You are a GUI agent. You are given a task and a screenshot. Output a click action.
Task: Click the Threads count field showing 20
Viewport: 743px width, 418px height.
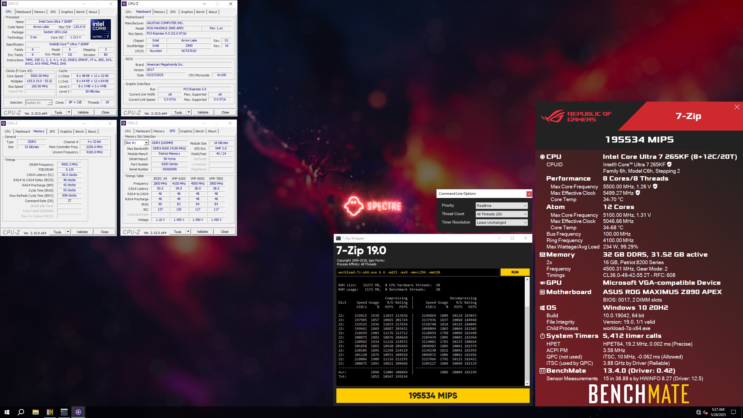(107, 102)
